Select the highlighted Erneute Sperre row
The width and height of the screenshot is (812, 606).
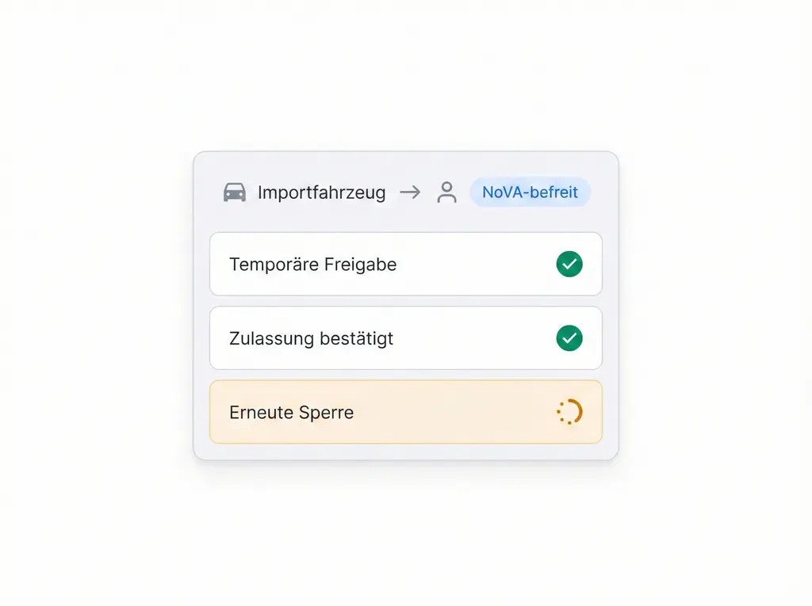click(x=405, y=412)
